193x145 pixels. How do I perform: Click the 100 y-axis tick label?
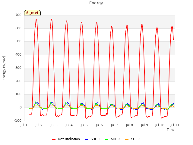point(18,94)
